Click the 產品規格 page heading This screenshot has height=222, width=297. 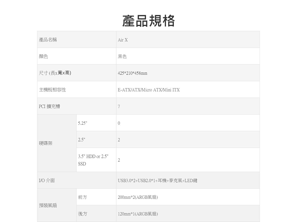click(148, 21)
